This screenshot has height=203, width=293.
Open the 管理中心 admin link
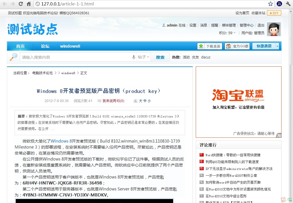[247, 25]
